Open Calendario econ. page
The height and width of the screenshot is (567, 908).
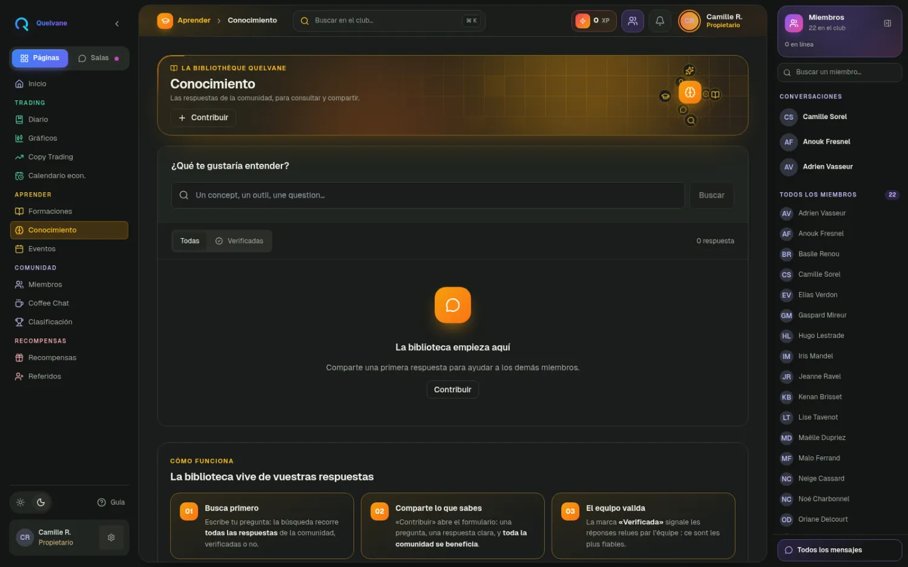click(x=69, y=176)
